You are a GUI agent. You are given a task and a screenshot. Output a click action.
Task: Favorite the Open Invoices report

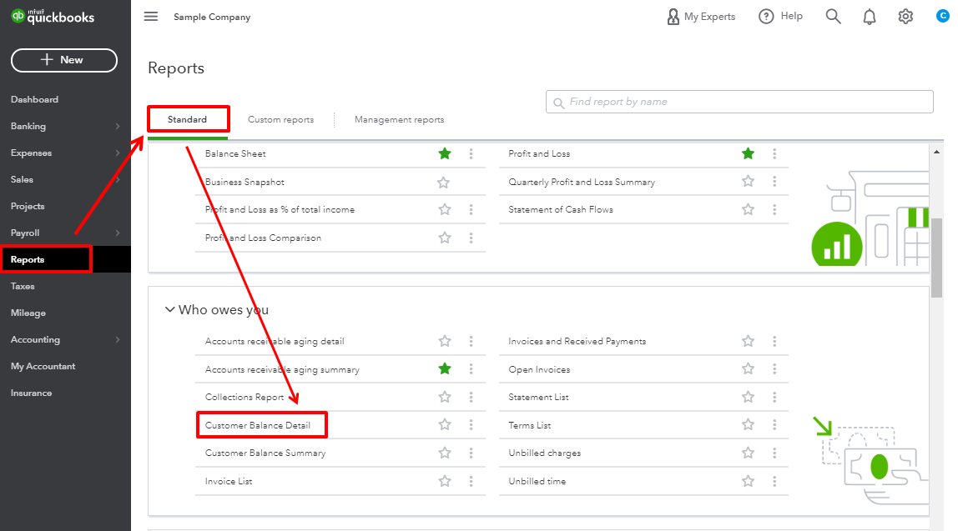(748, 368)
